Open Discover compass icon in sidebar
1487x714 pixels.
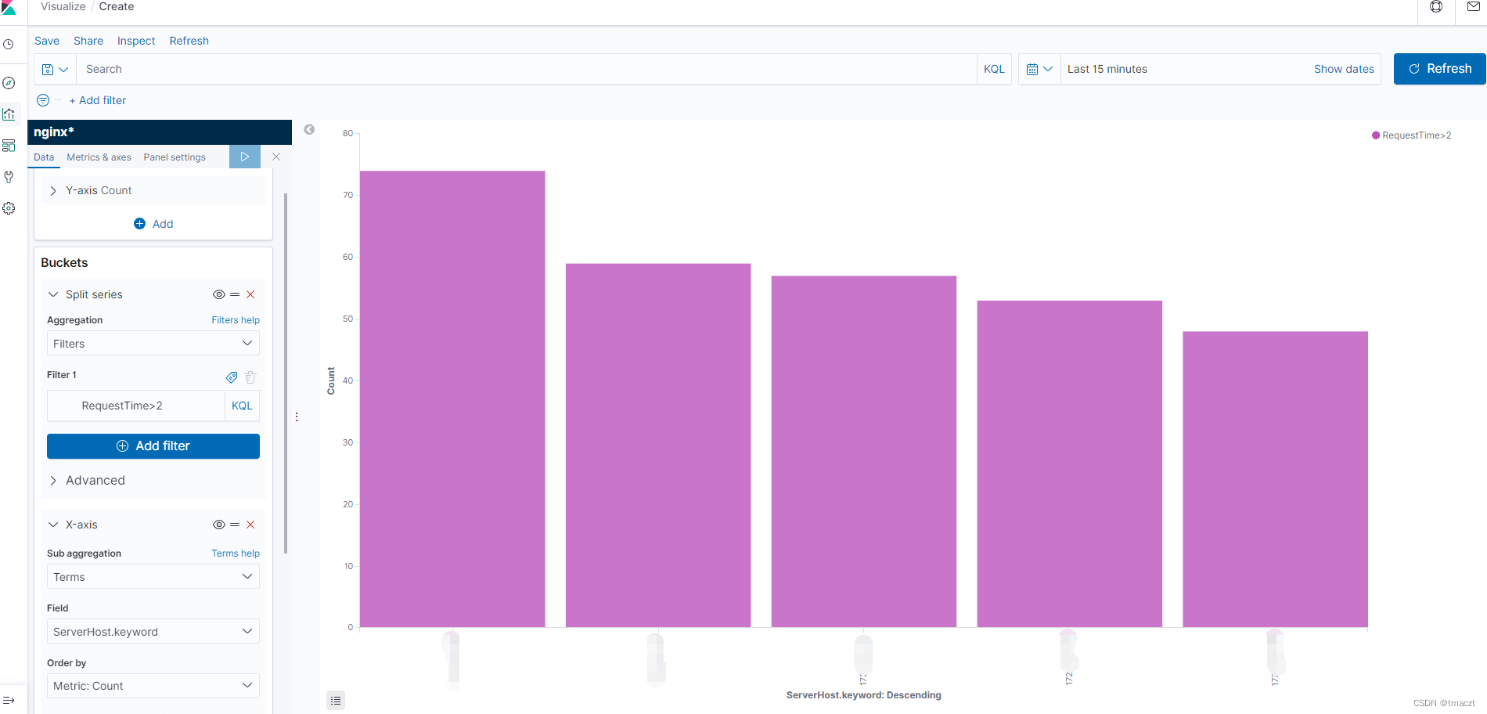click(x=9, y=83)
